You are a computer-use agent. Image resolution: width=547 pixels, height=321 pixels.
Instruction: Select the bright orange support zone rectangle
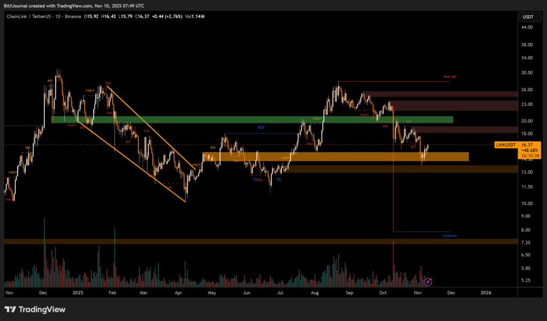(335, 156)
